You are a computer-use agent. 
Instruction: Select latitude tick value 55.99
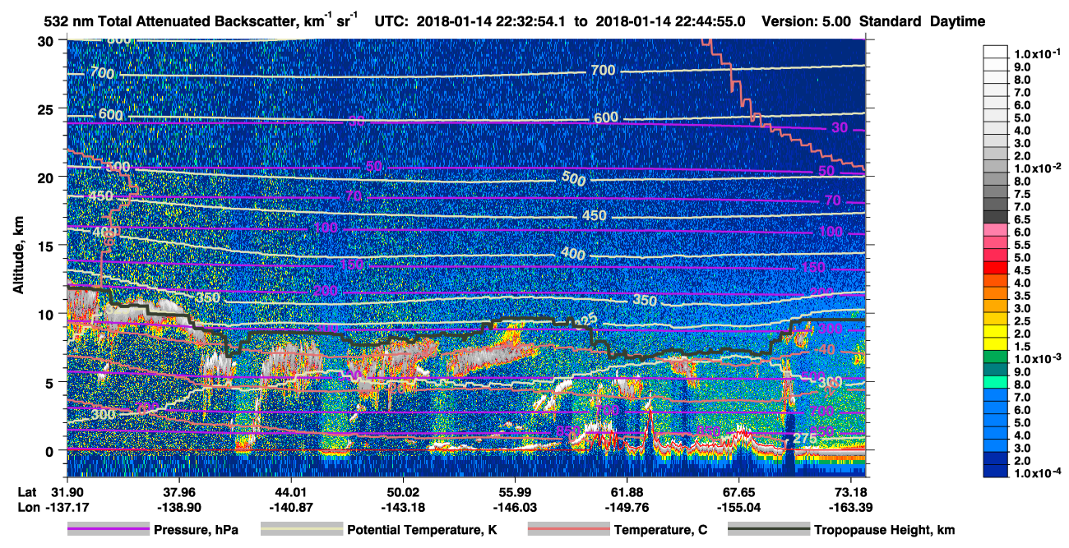pyautogui.click(x=515, y=492)
